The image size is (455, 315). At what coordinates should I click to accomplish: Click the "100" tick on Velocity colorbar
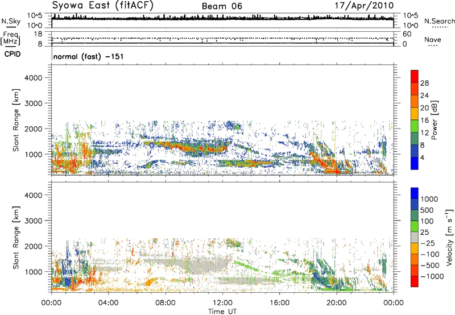tap(427, 221)
